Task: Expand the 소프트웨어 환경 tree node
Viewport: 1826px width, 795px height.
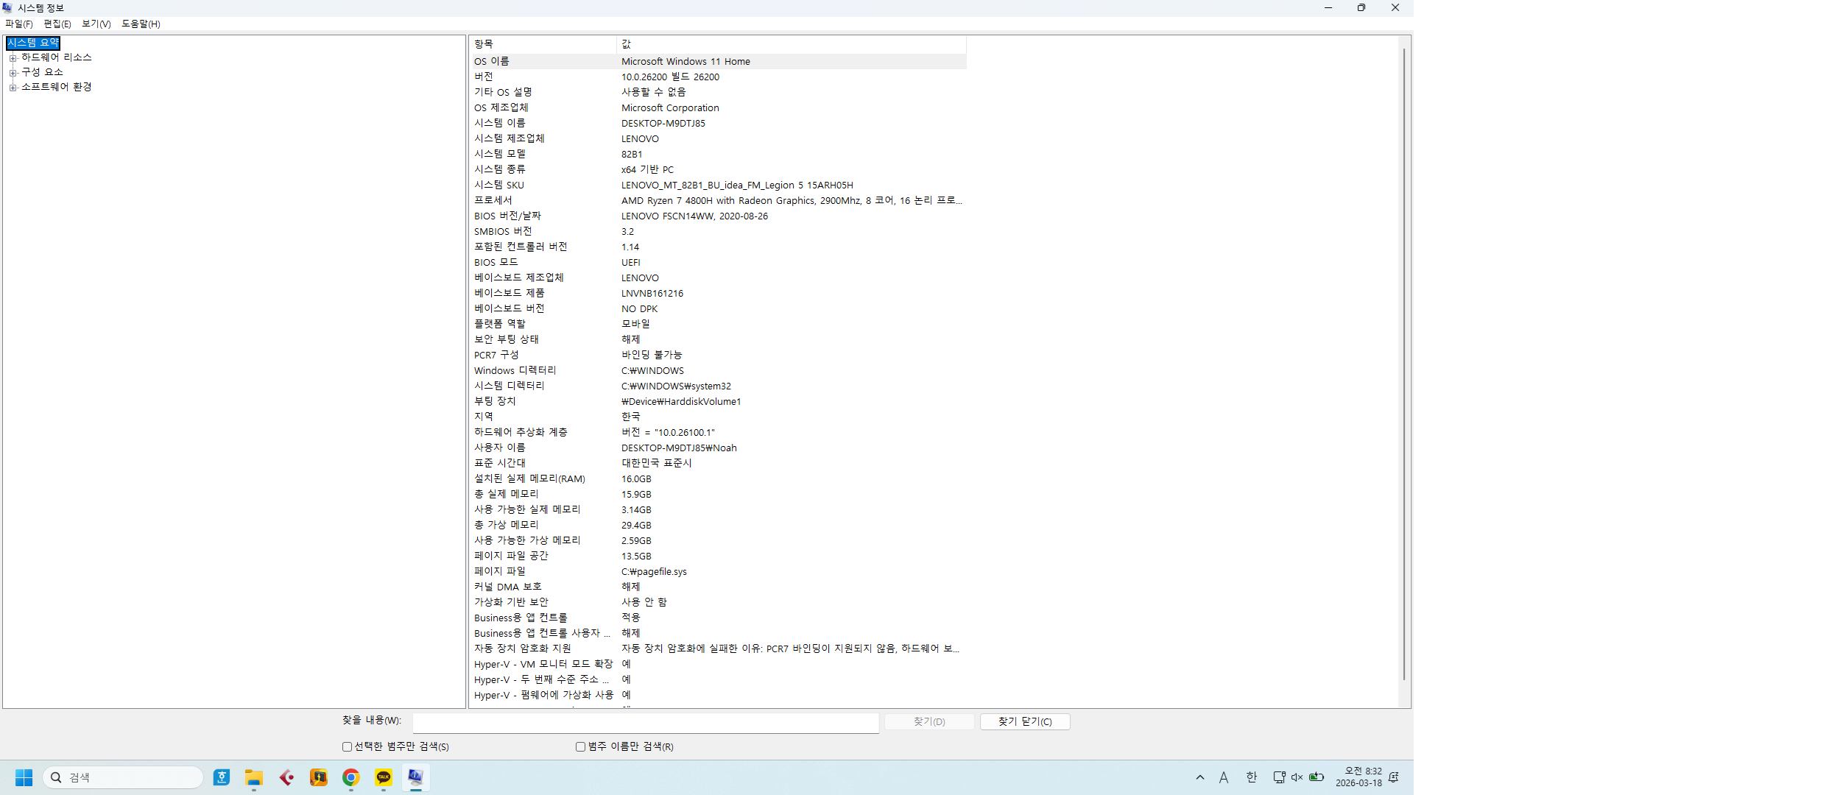Action: point(13,87)
